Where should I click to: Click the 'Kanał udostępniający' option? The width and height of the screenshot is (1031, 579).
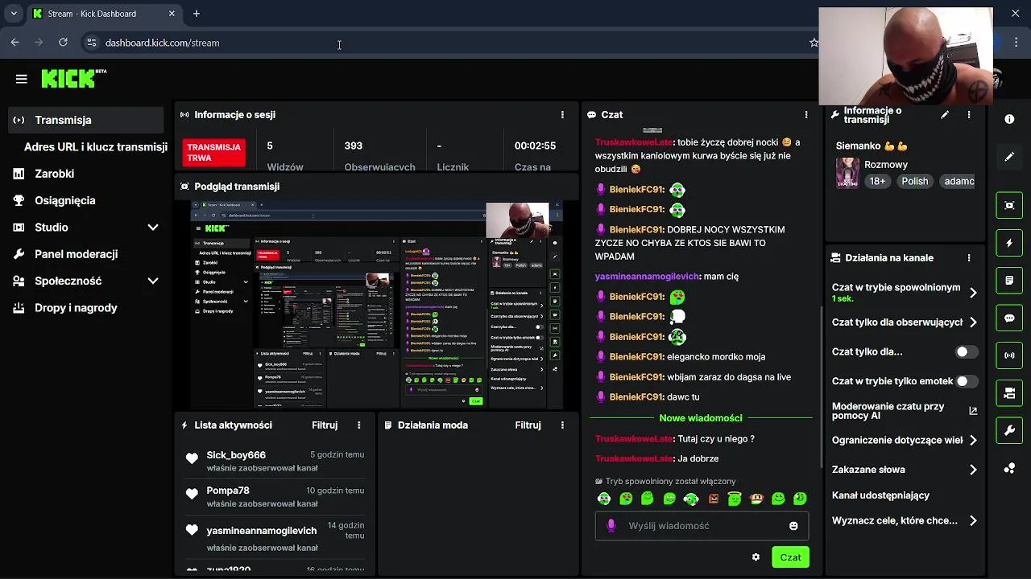click(880, 495)
